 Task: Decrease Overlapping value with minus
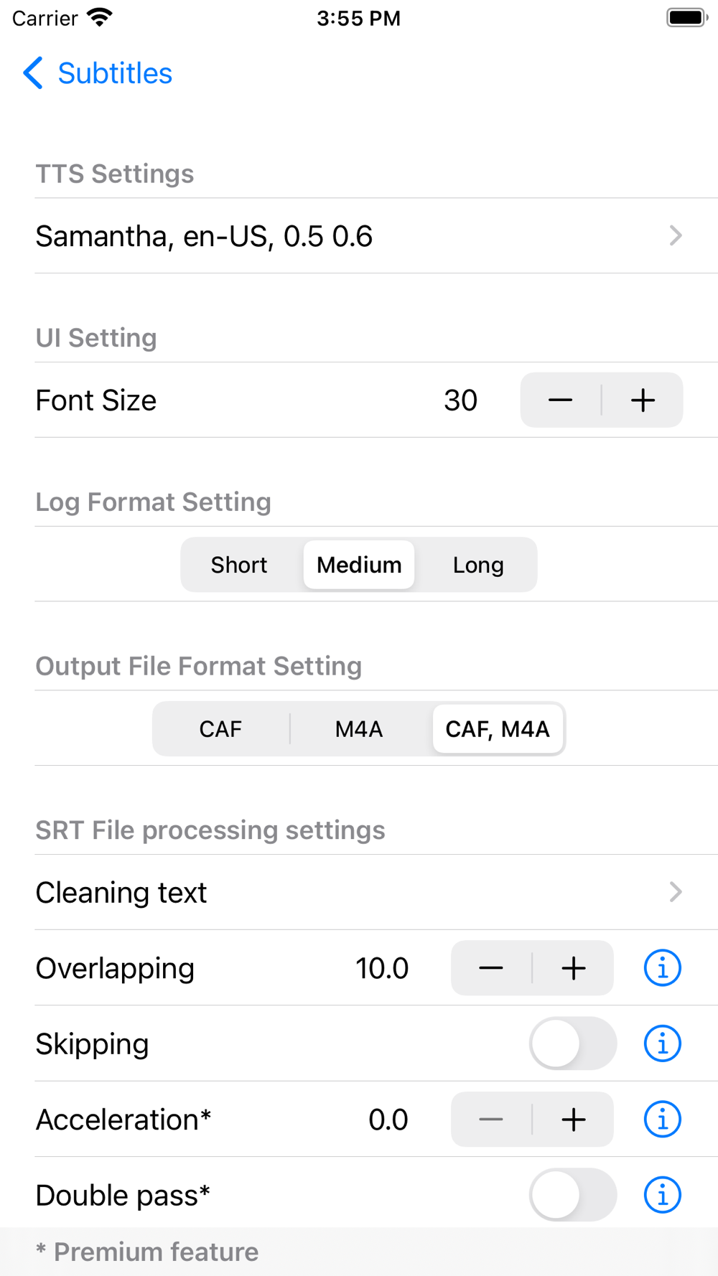click(x=491, y=968)
